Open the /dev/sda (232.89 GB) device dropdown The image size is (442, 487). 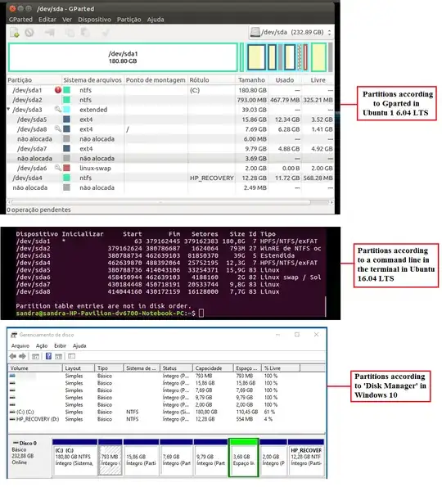(x=291, y=32)
